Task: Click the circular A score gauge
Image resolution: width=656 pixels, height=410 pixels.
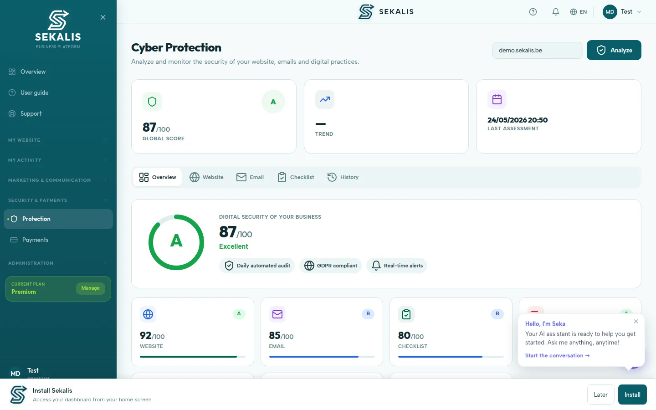Action: 176,242
